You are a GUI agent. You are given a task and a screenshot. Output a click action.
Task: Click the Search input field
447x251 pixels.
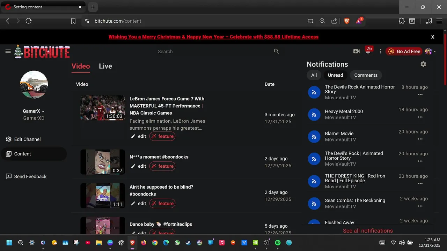213,51
